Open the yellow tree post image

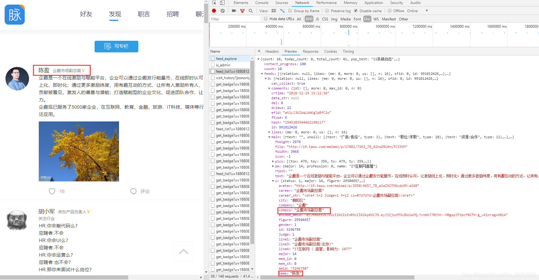(79, 151)
